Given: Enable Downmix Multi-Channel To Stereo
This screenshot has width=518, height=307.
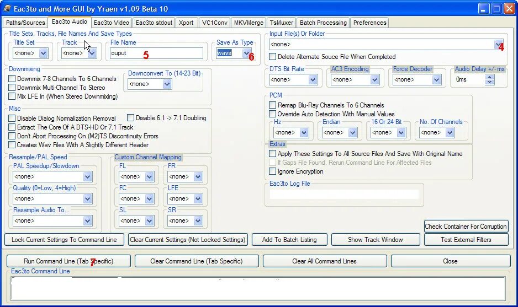Looking at the screenshot, I should [12, 88].
